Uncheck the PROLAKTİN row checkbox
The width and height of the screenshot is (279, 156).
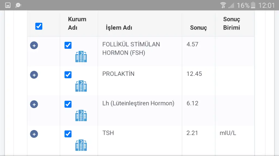(x=68, y=75)
